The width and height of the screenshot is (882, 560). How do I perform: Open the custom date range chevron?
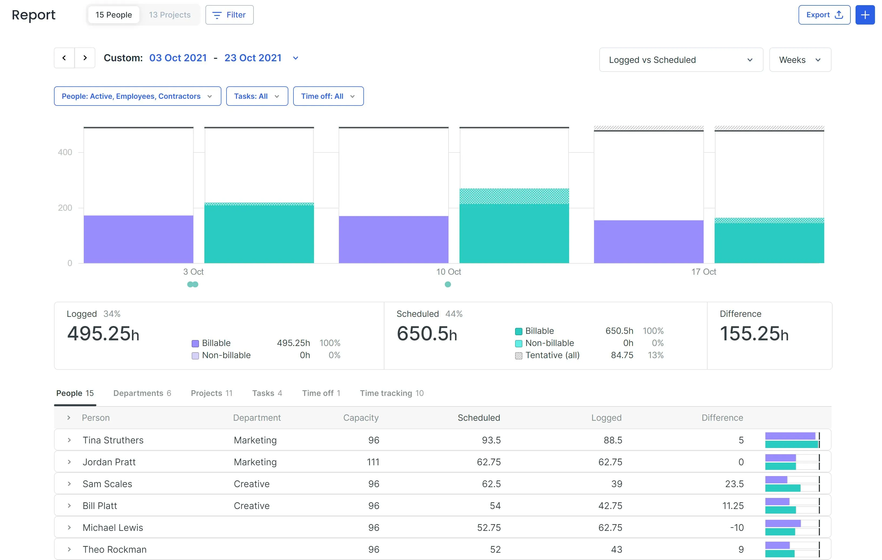(x=296, y=58)
